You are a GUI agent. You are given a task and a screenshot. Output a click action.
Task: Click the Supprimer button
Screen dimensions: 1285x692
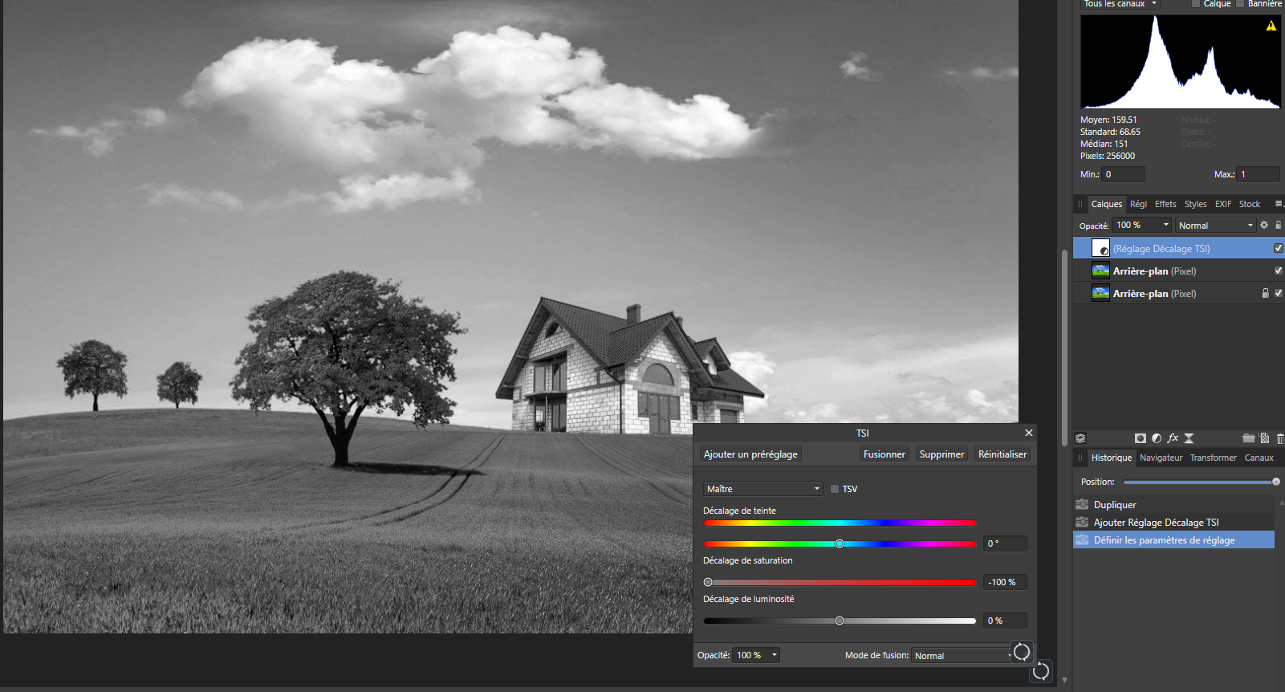941,454
